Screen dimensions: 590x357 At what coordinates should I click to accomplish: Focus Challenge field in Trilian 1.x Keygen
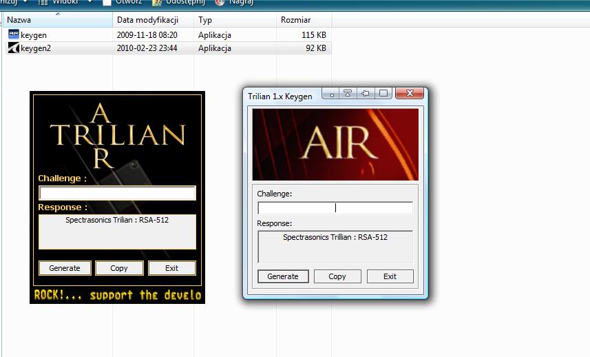point(335,208)
